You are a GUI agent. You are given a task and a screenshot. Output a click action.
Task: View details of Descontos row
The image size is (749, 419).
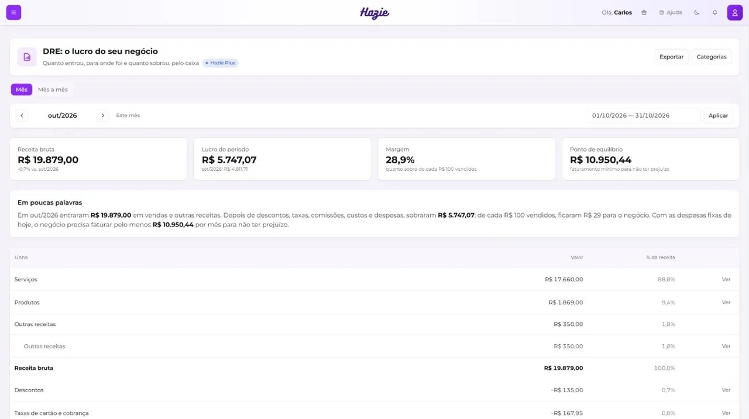[x=726, y=390]
